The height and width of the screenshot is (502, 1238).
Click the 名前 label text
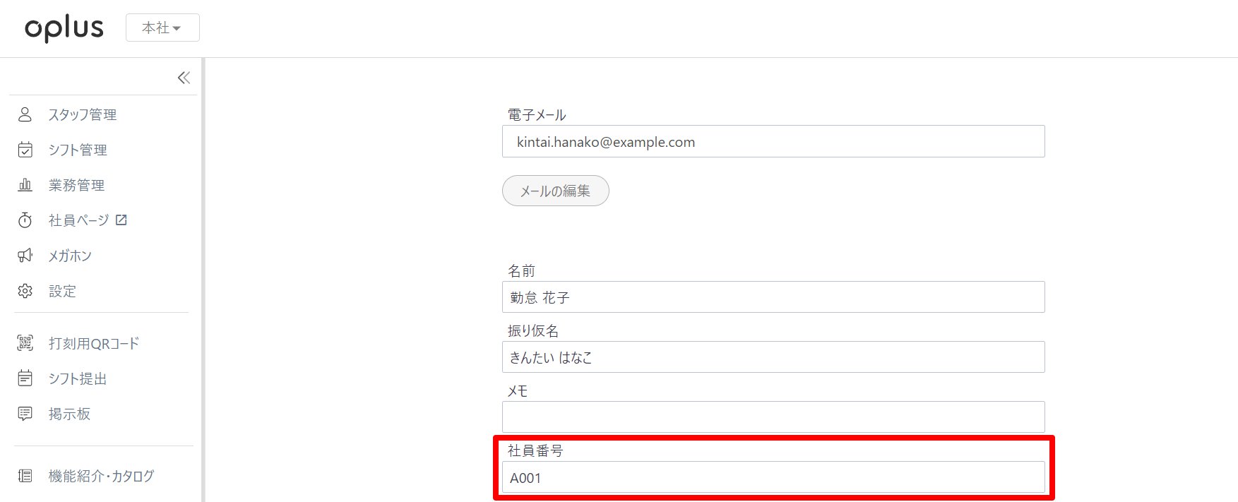click(x=522, y=271)
